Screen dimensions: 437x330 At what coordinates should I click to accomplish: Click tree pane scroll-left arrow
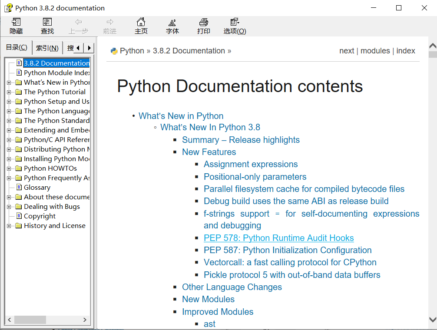pos(10,320)
